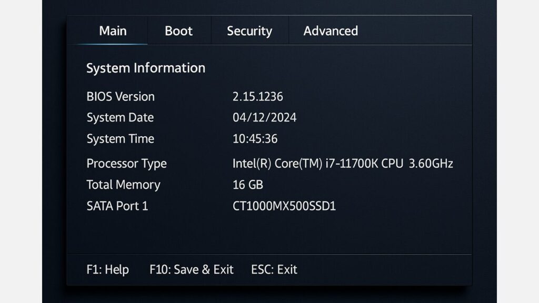The image size is (539, 303).
Task: Select the BIOS Version label
Action: (120, 96)
